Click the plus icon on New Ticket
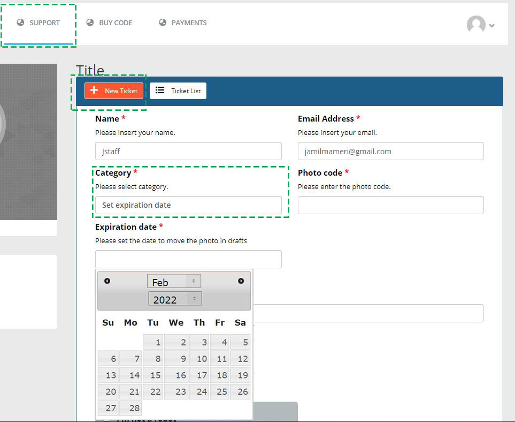 pyautogui.click(x=94, y=91)
